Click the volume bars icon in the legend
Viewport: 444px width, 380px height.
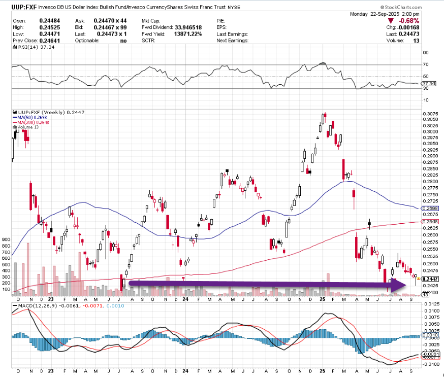pyautogui.click(x=15, y=127)
